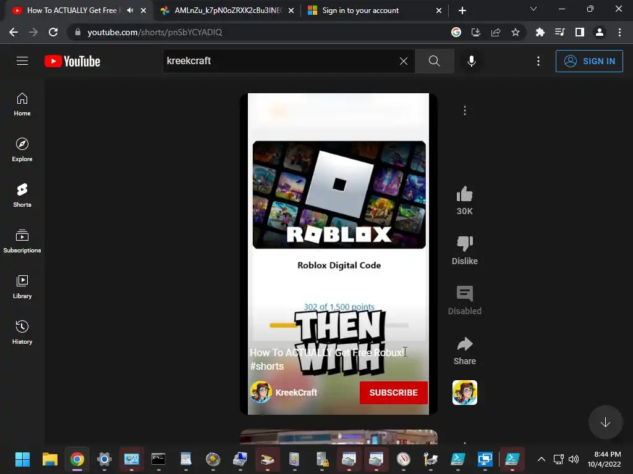Screen dimensions: 633x474
Task: Open Subscriptions in the sidebar
Action: point(22,241)
